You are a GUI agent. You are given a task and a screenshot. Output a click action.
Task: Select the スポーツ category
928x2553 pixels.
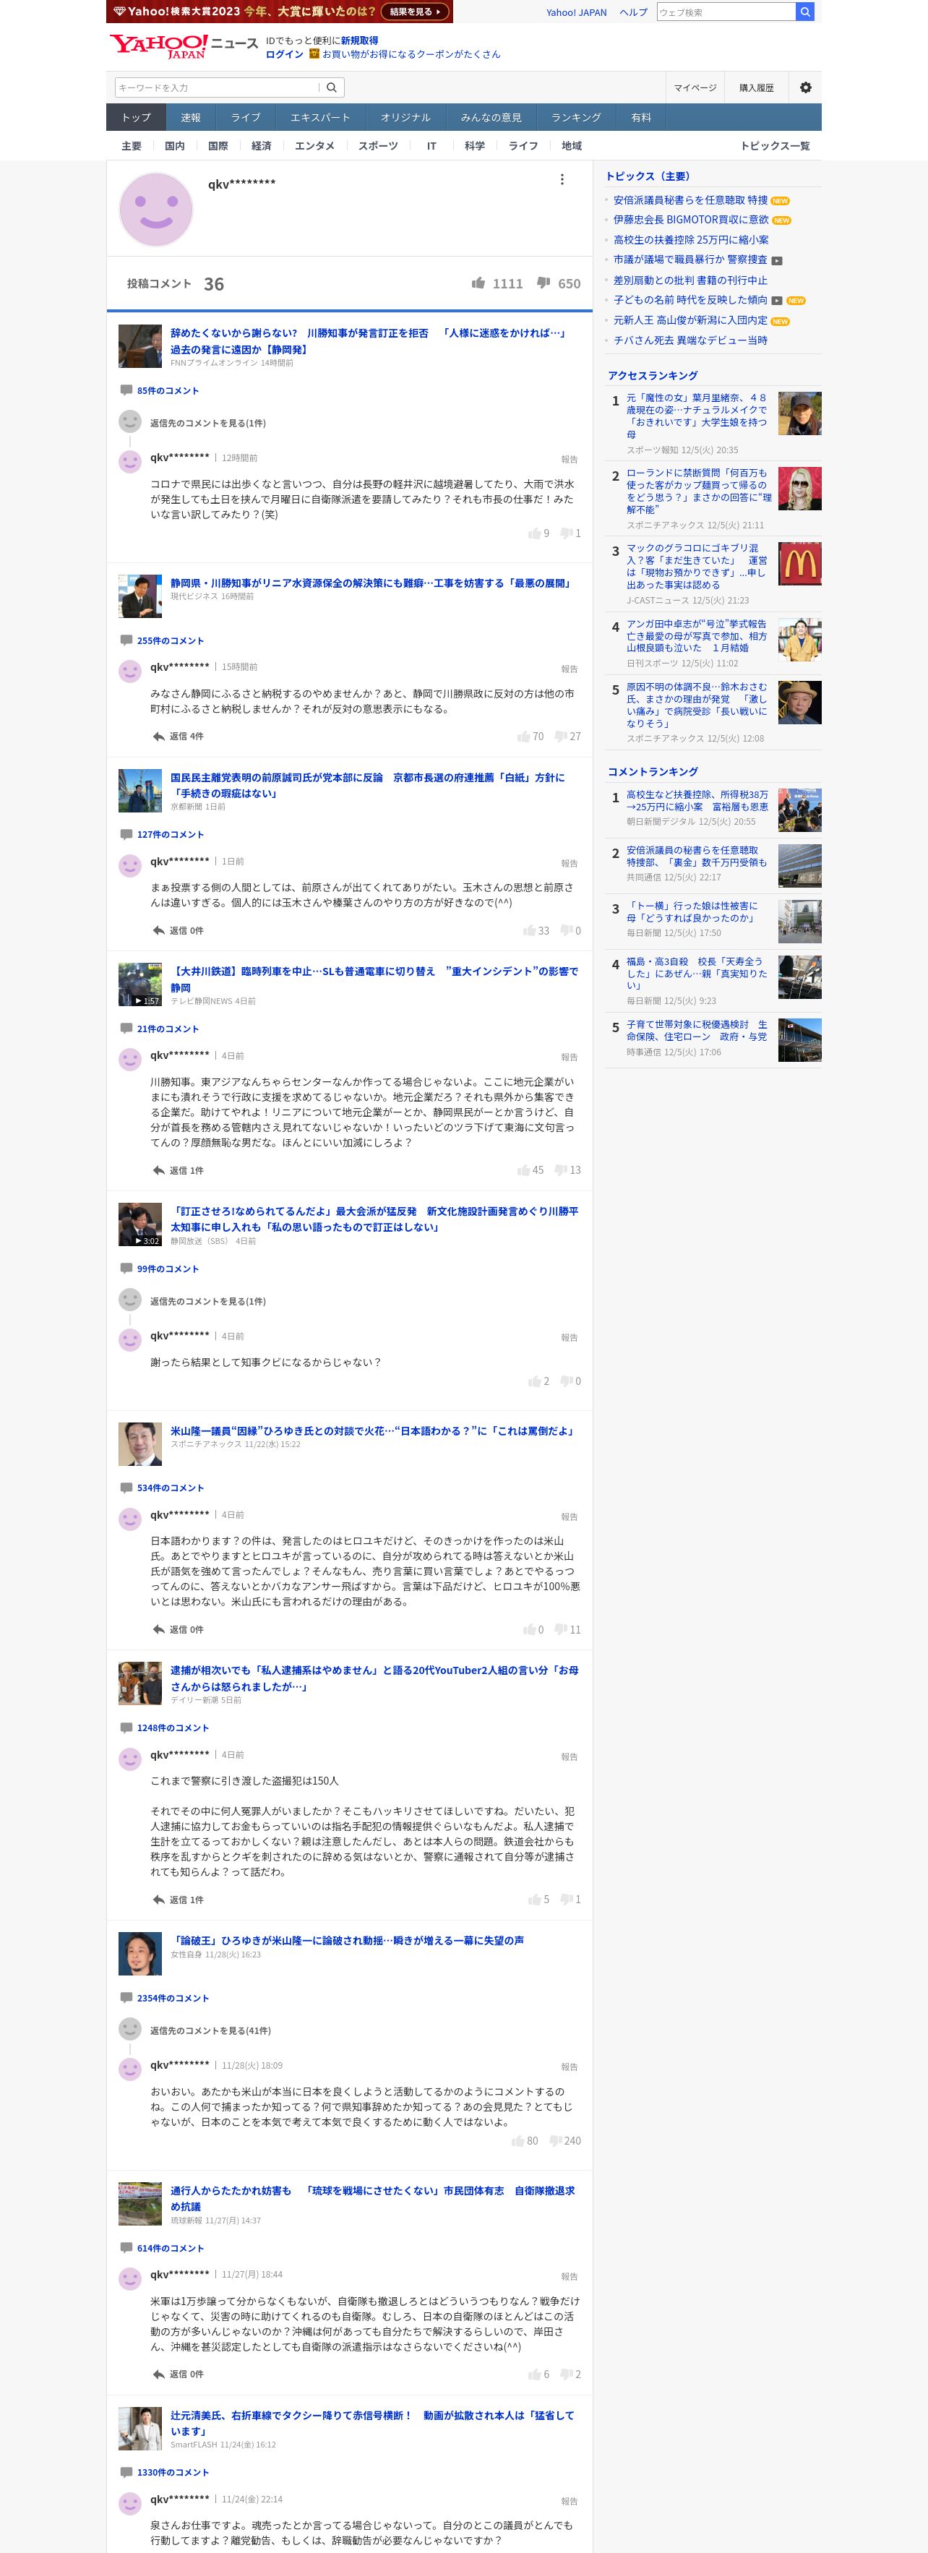tap(378, 146)
